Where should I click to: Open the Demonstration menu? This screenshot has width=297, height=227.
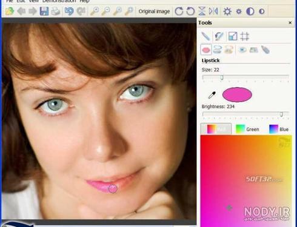tap(59, 1)
